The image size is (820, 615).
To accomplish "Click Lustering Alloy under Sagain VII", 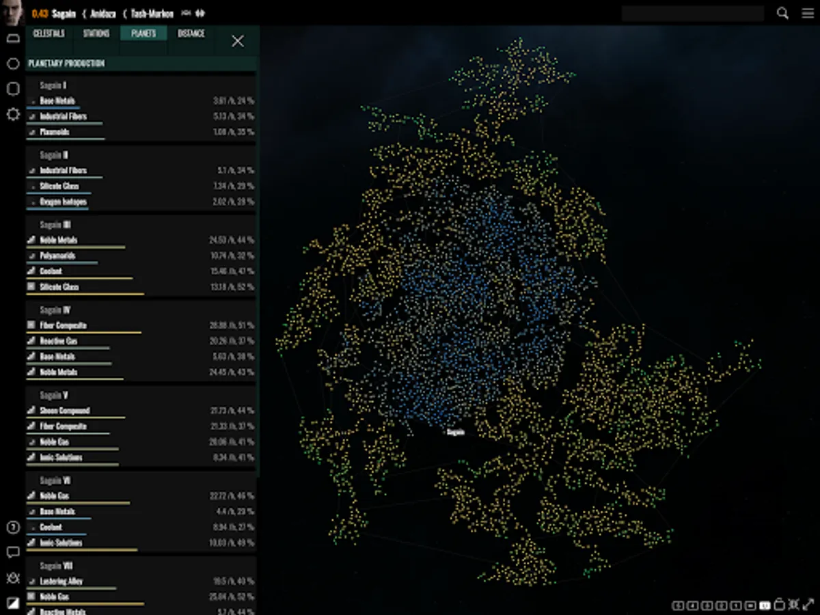I will point(61,582).
